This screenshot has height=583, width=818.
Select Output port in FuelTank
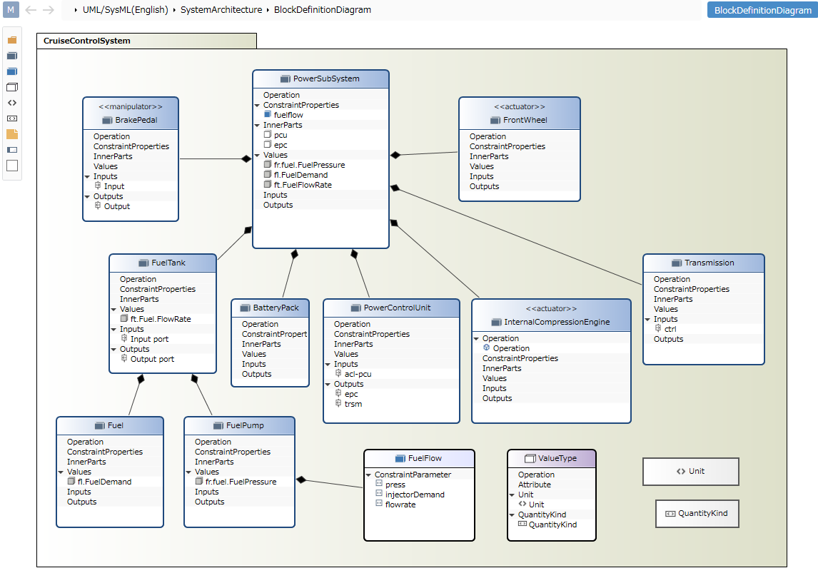click(x=152, y=360)
